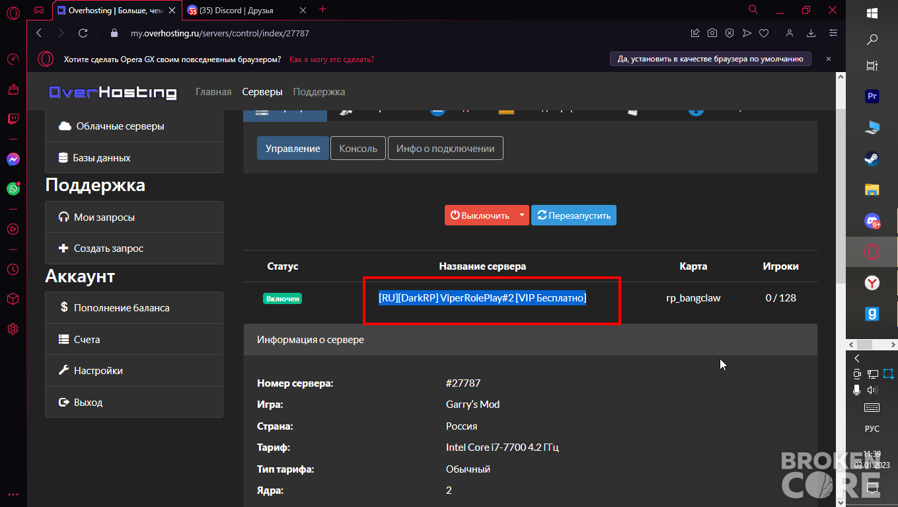
Task: Open Главная in the top navigation
Action: point(213,92)
